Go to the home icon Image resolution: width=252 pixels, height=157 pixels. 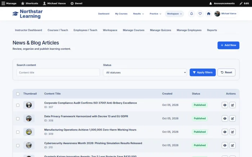pyautogui.click(x=208, y=14)
